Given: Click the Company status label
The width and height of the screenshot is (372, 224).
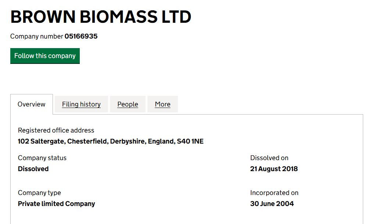Looking at the screenshot, I should [x=42, y=158].
